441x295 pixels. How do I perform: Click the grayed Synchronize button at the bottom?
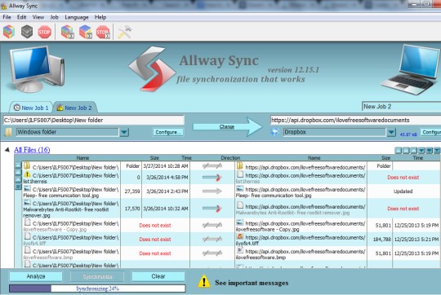point(97,277)
